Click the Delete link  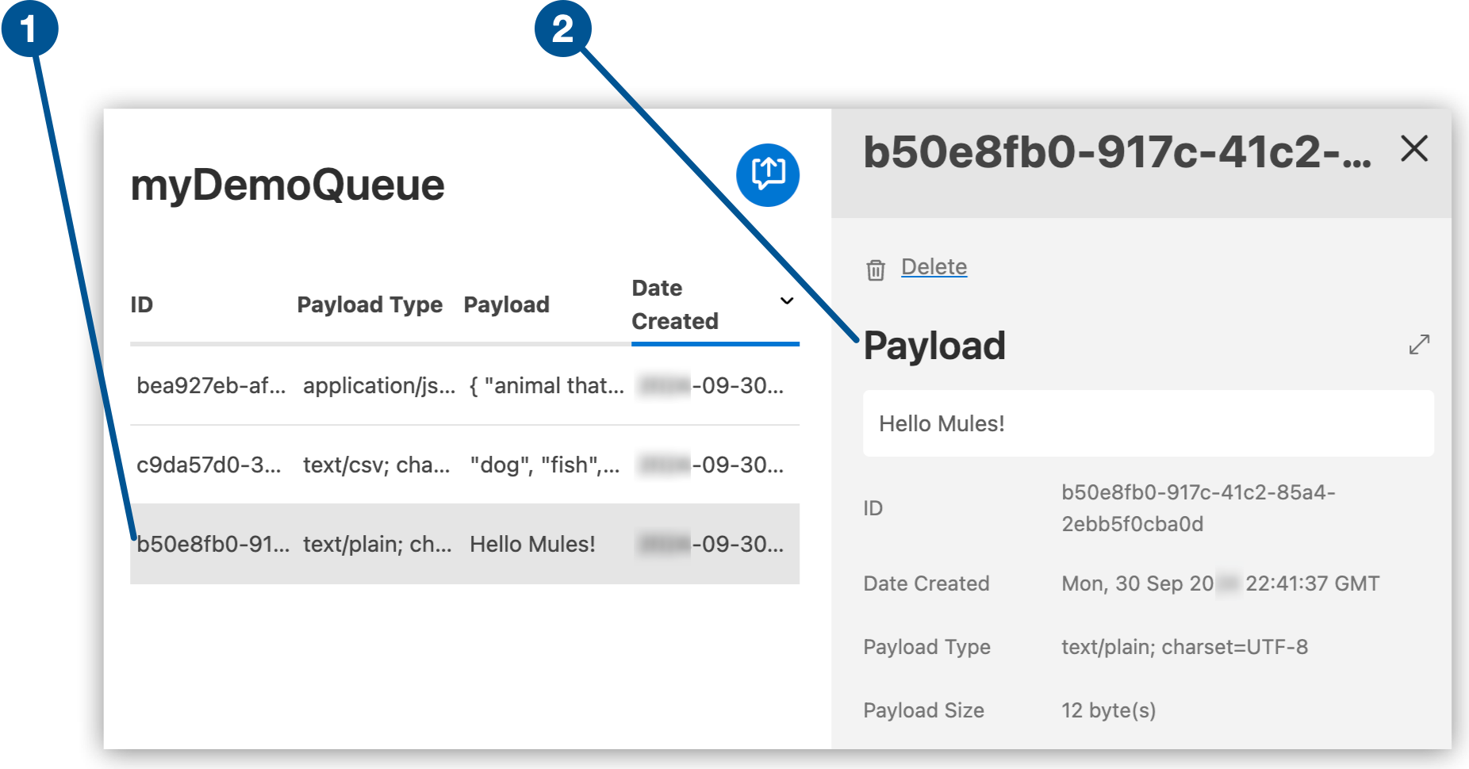tap(934, 267)
